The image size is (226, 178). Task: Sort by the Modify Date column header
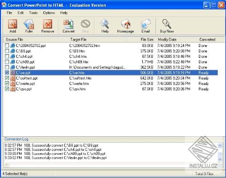(176, 40)
